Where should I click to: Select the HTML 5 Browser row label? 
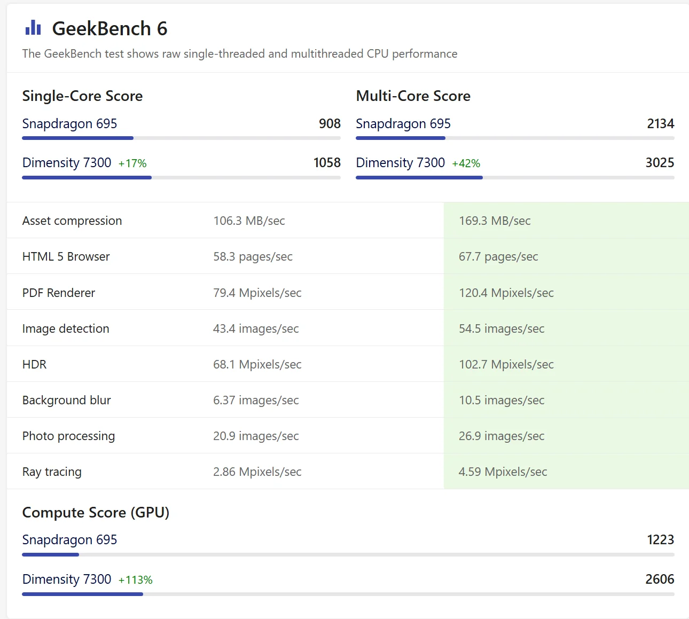coord(66,257)
